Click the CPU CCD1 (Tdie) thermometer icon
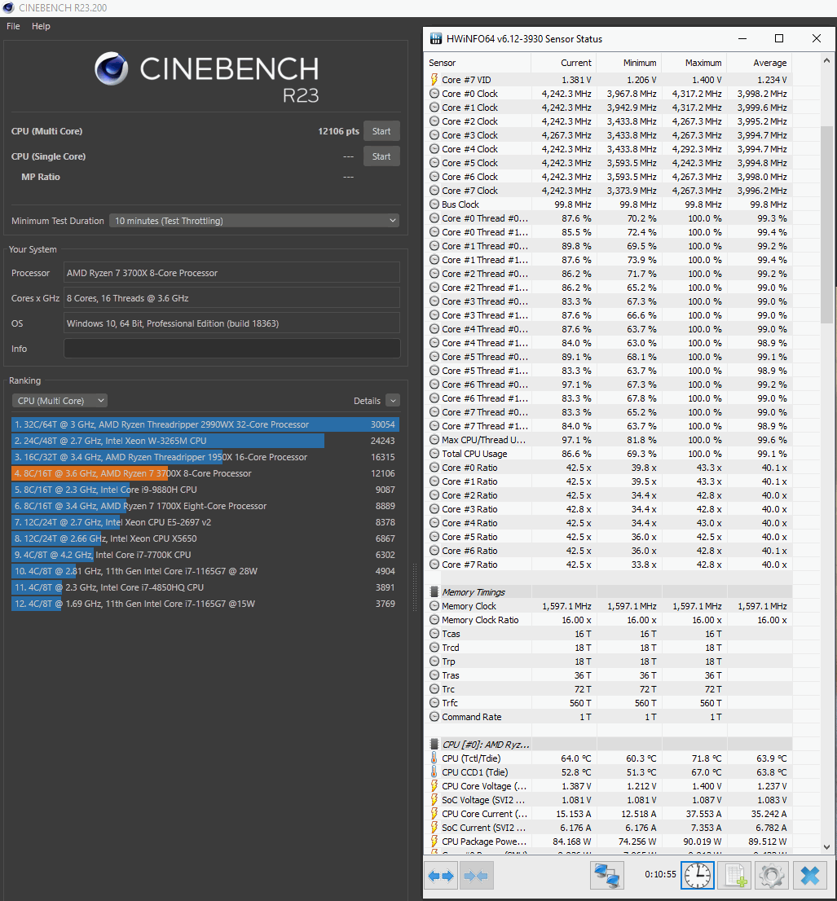 434,772
